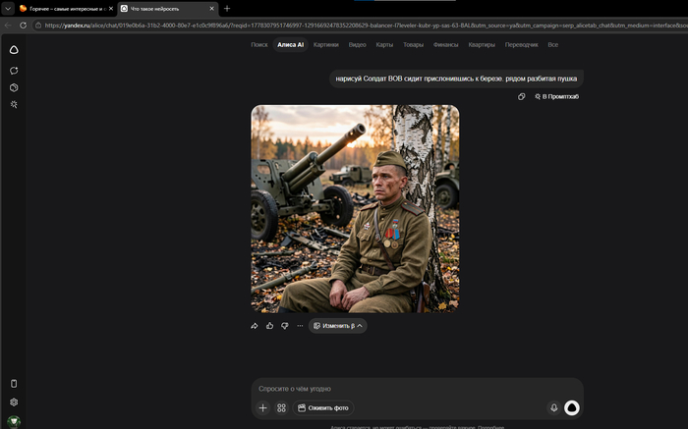Open the Переводчик tab
This screenshot has width=688, height=429.
point(521,45)
